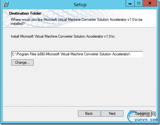Click the 'Where would you like' prompt text
The width and height of the screenshot is (160, 125).
click(x=76, y=21)
